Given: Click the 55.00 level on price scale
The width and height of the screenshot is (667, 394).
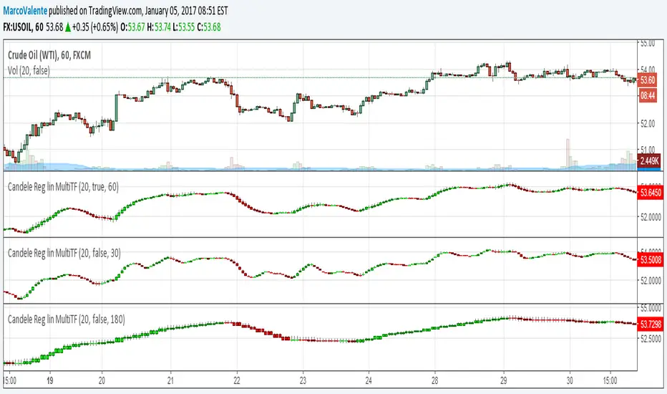Looking at the screenshot, I should click(x=647, y=44).
